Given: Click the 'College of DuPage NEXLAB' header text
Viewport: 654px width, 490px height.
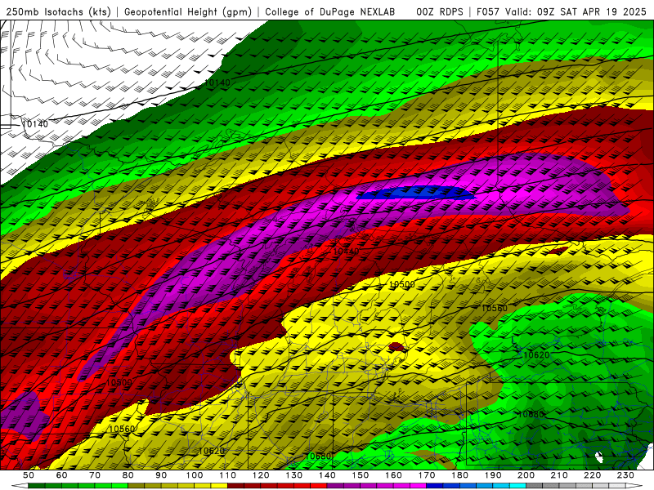Looking at the screenshot, I should coord(330,12).
